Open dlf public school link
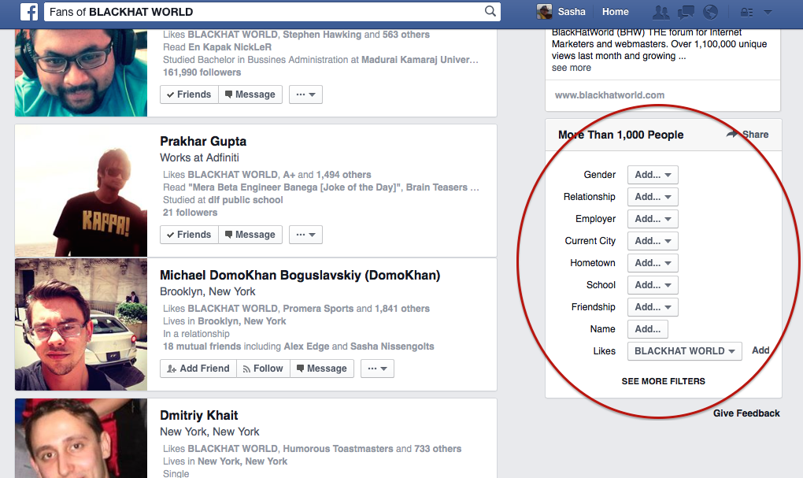The width and height of the screenshot is (803, 478). pyautogui.click(x=246, y=200)
